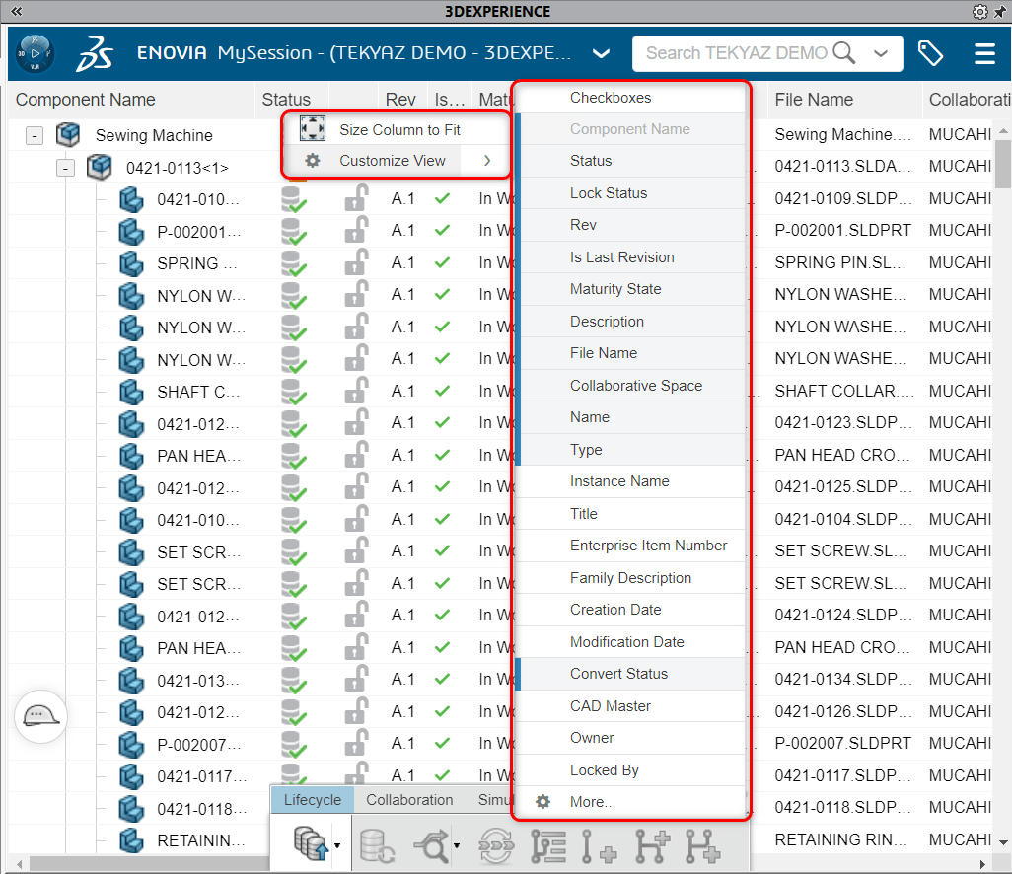The height and width of the screenshot is (874, 1012).
Task: Expand the MySession title chevron
Action: [x=601, y=53]
